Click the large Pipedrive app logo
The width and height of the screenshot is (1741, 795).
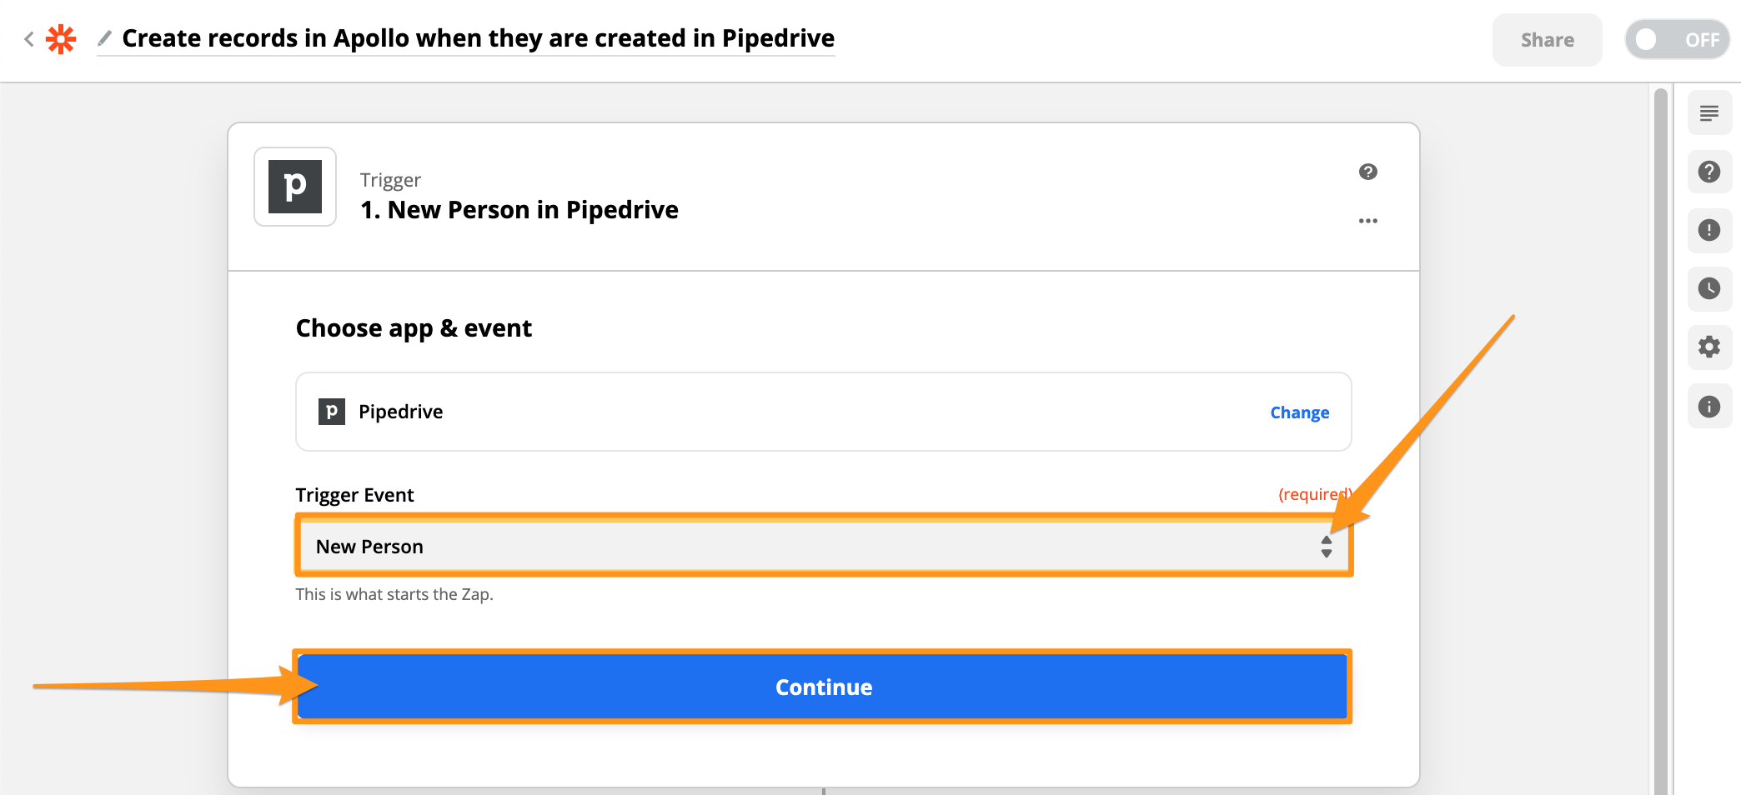tap(295, 187)
